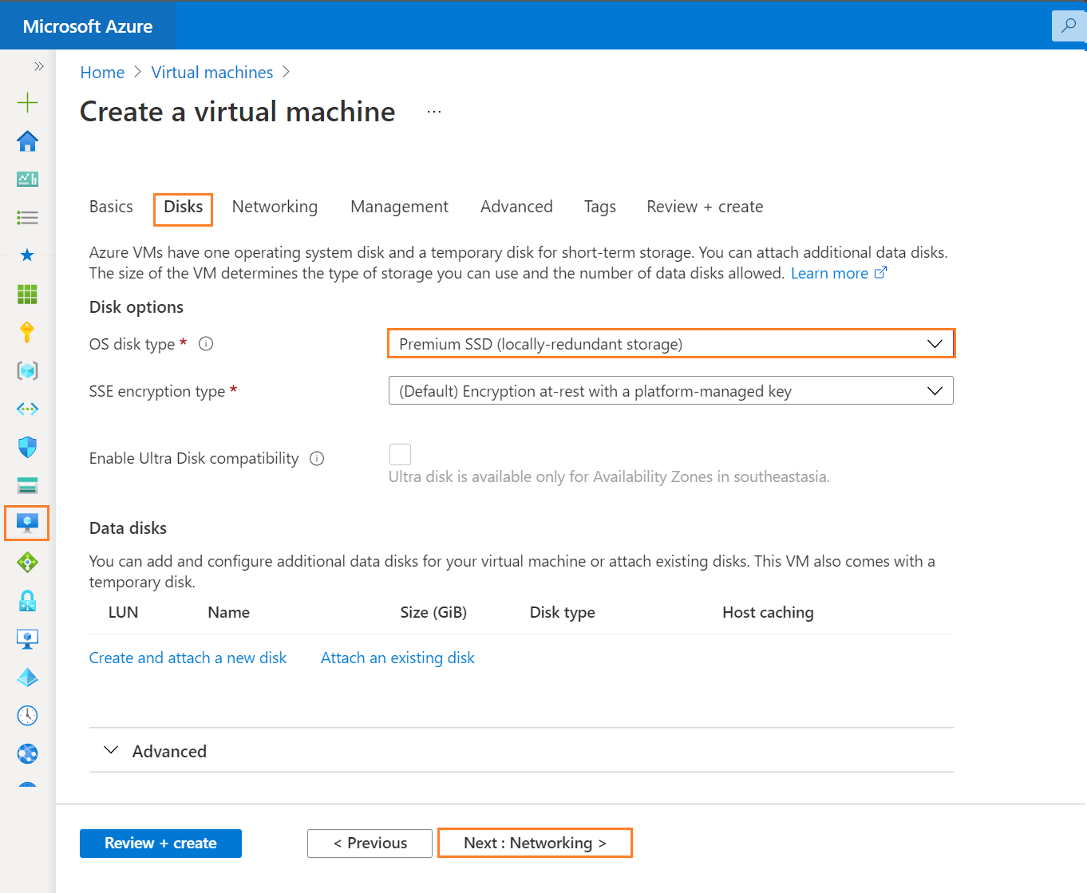This screenshot has width=1087, height=893.
Task: Click Next : Networking button
Action: point(535,844)
